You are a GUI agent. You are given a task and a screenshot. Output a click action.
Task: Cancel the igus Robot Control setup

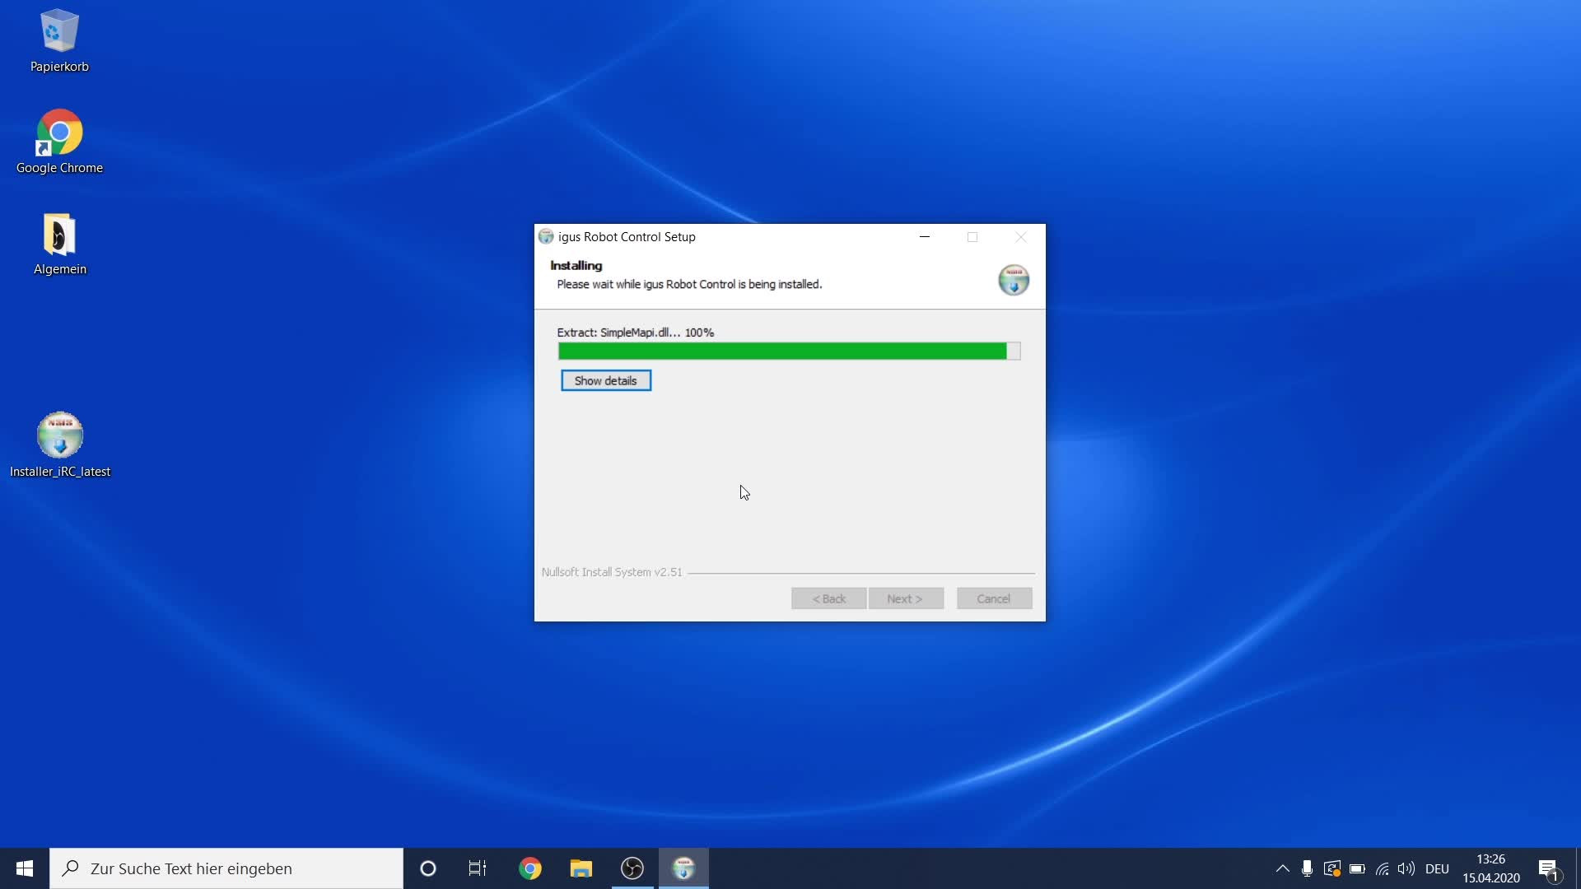point(994,598)
